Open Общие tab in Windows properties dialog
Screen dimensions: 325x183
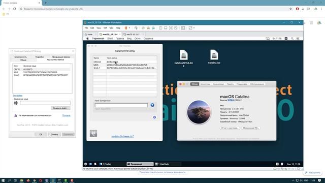[23, 60]
